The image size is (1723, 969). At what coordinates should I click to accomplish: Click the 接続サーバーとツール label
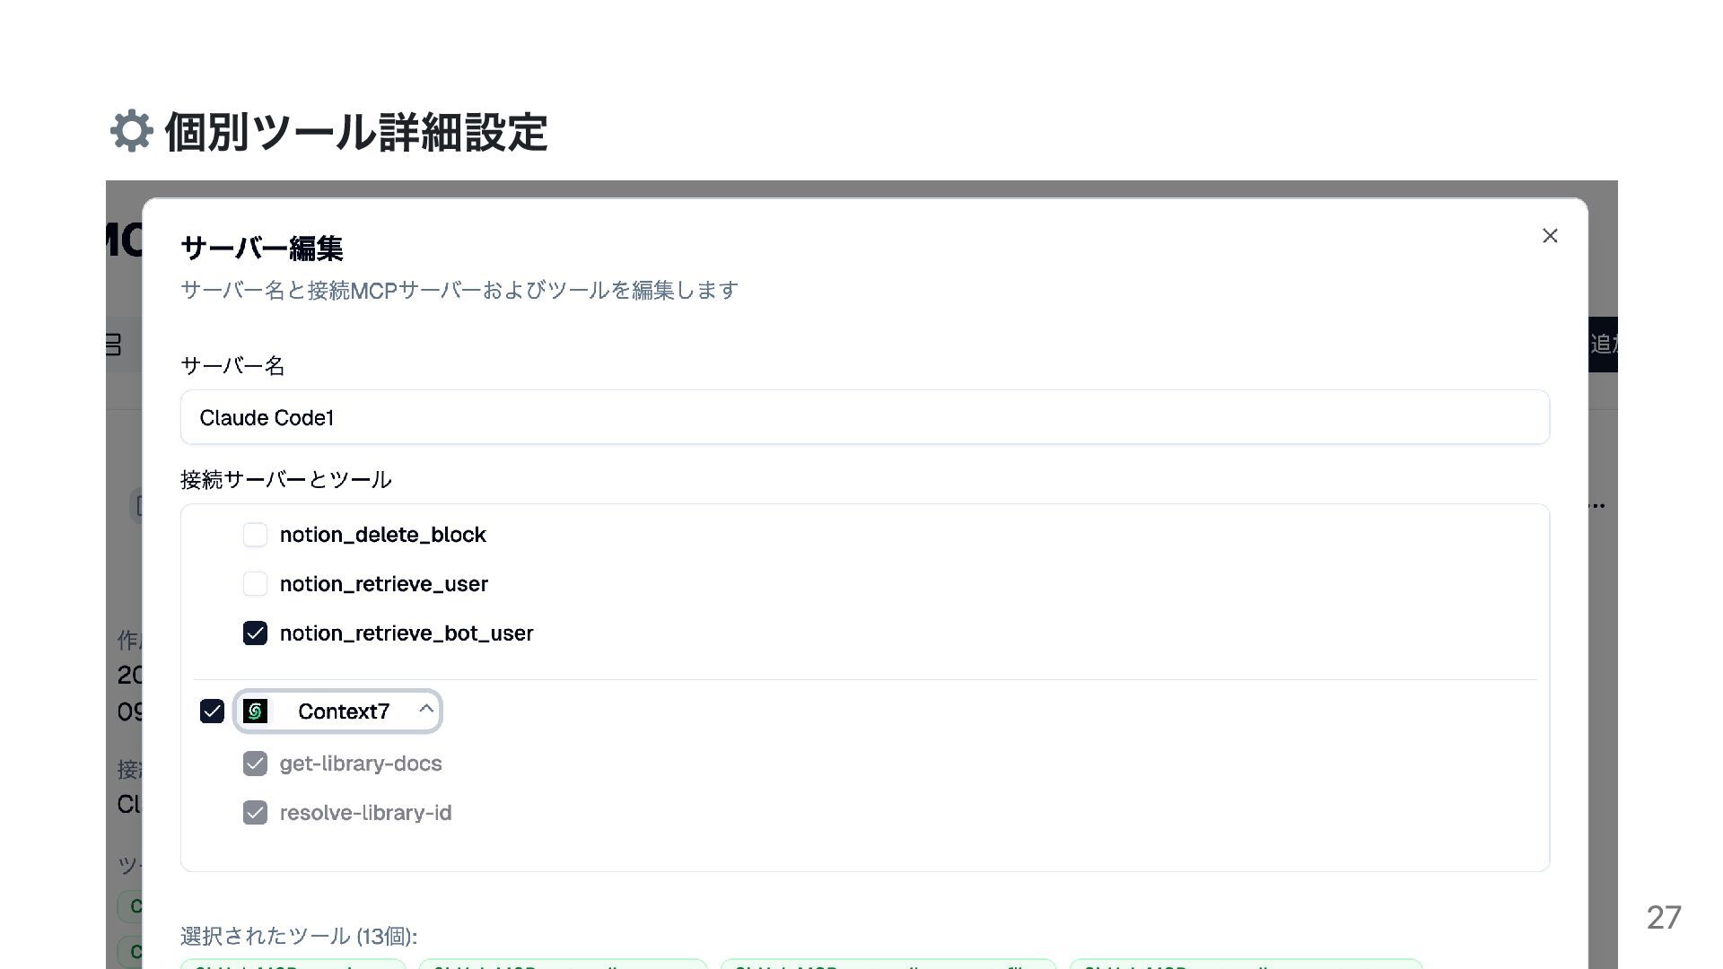click(x=286, y=480)
